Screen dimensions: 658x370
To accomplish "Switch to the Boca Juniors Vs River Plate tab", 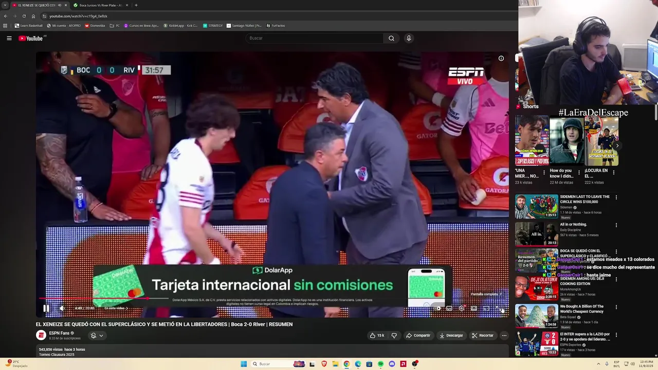I will 100,5.
